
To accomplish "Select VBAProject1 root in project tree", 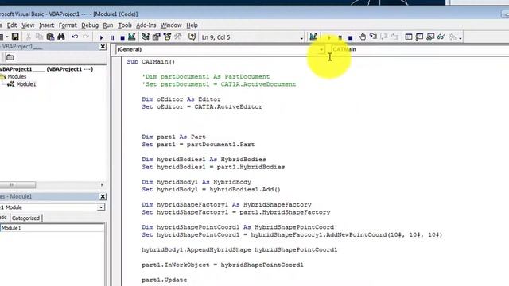I will (46, 69).
